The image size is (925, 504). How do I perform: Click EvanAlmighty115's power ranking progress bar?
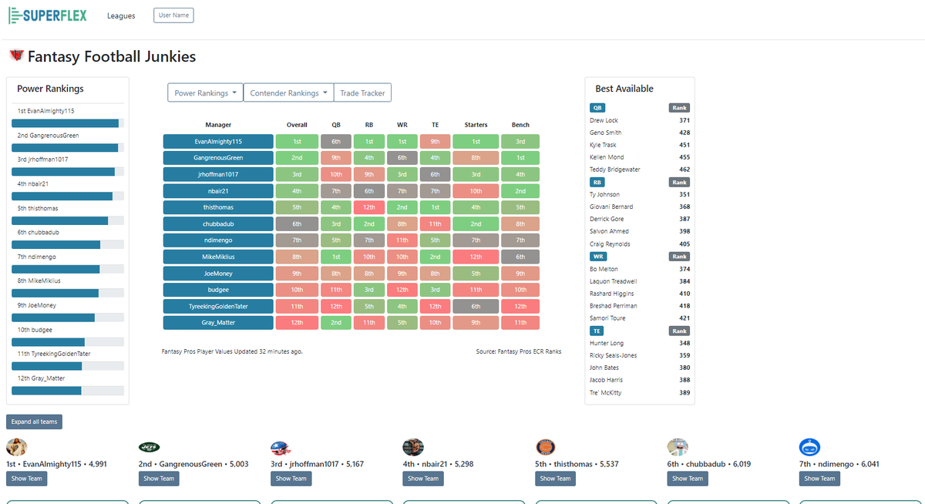(x=66, y=123)
